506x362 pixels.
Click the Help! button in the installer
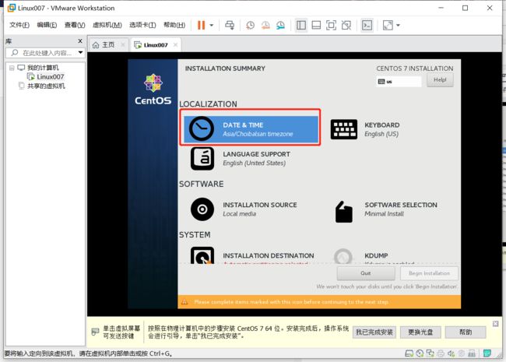point(440,80)
